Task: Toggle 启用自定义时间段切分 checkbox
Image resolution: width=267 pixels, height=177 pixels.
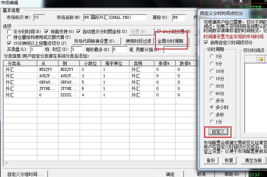Action: [x=206, y=42]
